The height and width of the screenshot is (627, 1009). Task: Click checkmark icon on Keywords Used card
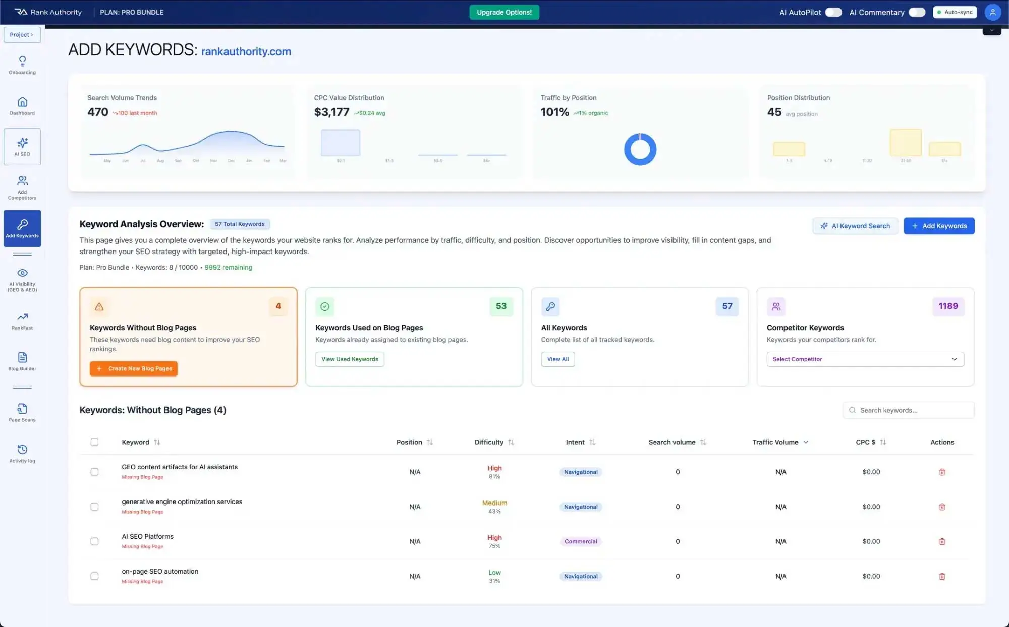click(325, 306)
